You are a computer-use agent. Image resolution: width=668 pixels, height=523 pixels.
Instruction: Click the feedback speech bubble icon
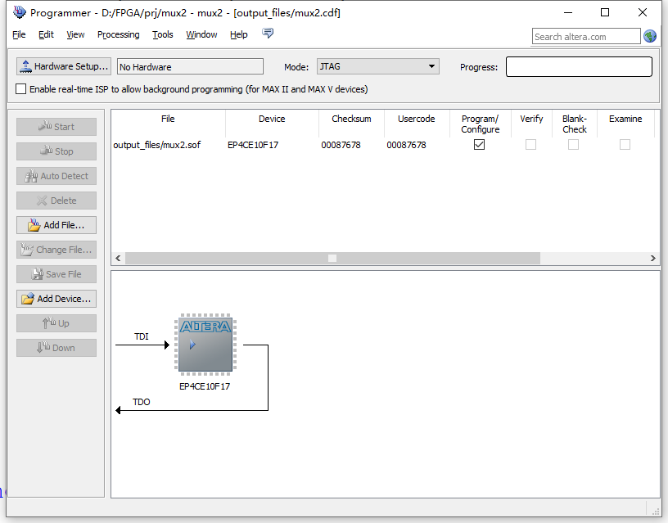click(268, 33)
